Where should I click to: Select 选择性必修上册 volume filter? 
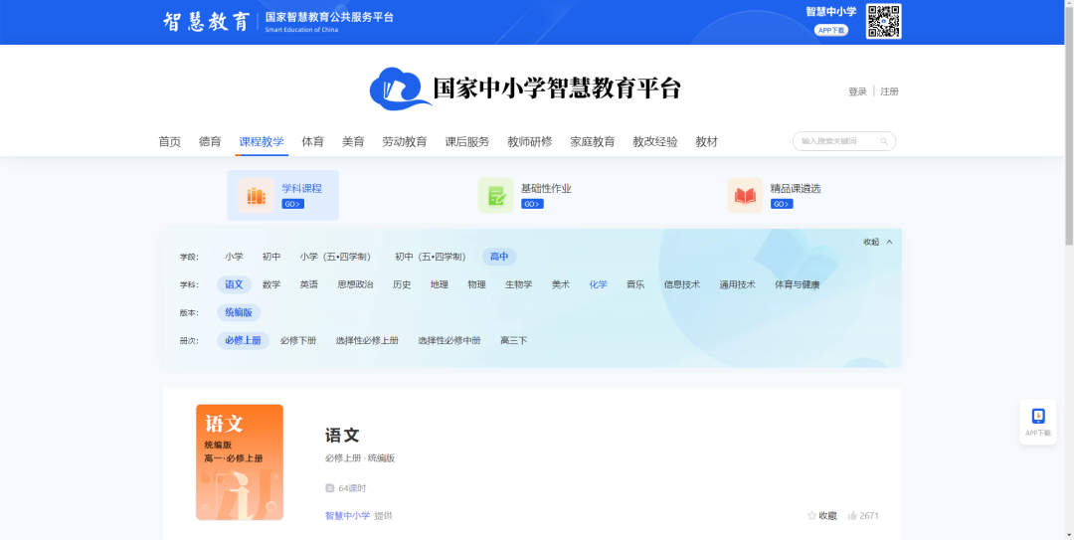[x=367, y=340]
